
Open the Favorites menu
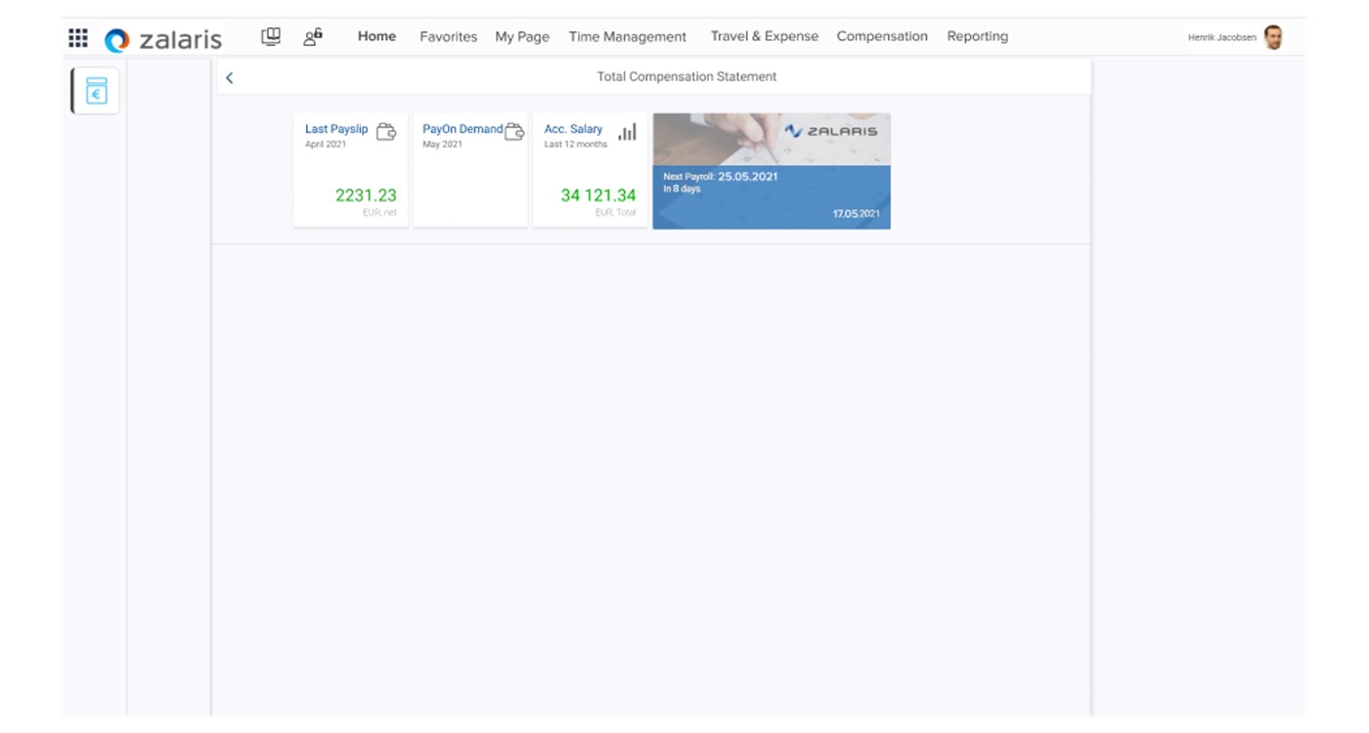(448, 37)
